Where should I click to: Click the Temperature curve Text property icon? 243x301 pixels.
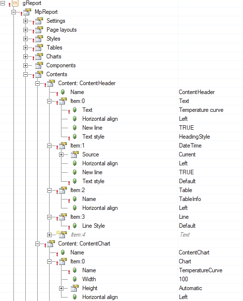coord(74,110)
